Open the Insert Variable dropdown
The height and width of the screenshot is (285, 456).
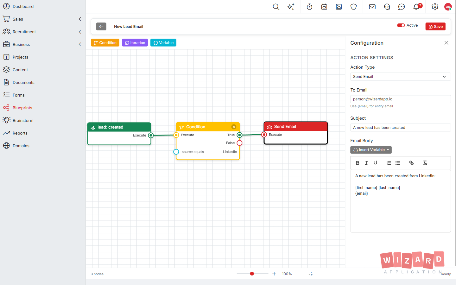(x=371, y=150)
